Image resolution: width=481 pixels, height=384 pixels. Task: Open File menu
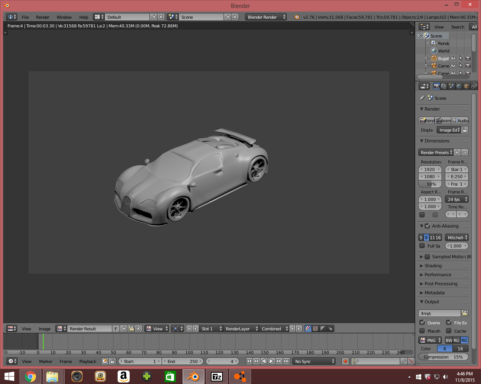pyautogui.click(x=25, y=17)
